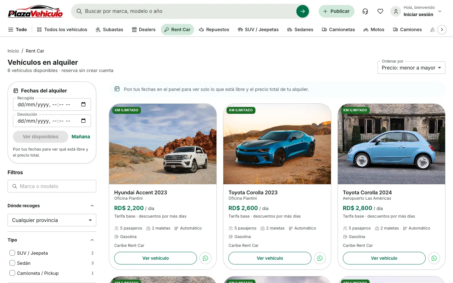Click Ver vehículo for Toyota Corolla 2023
The width and height of the screenshot is (453, 283).
(x=270, y=258)
